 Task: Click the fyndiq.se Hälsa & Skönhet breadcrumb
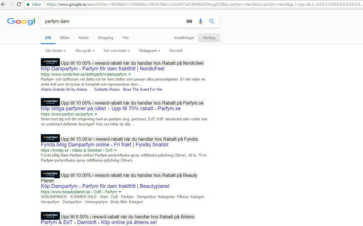77,151
